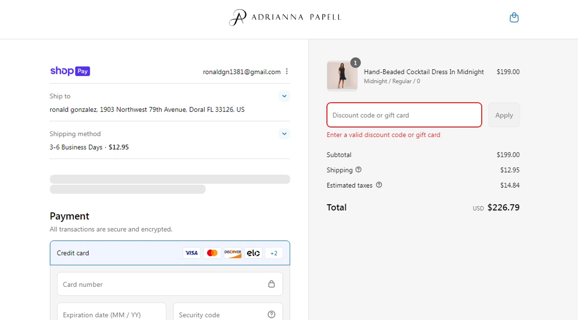Click the Discover card logo
Screen dimensions: 578x320
(233, 253)
